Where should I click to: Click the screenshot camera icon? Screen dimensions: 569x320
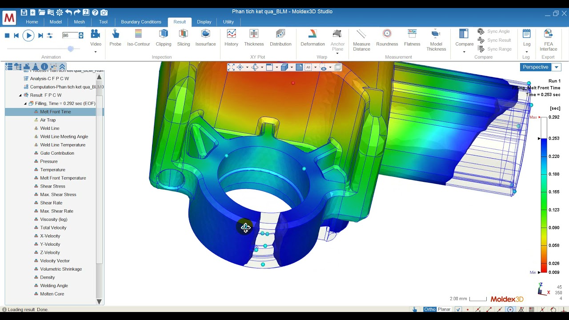(x=104, y=12)
